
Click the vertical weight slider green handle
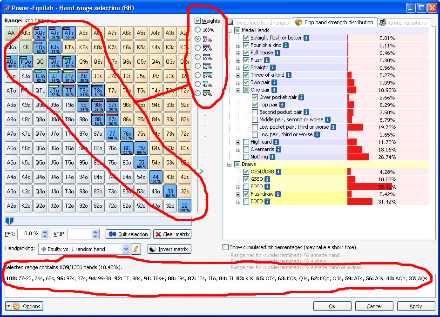(199, 171)
